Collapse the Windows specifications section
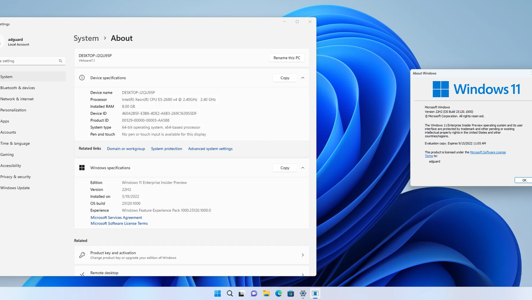The height and width of the screenshot is (300, 532). coord(303,168)
